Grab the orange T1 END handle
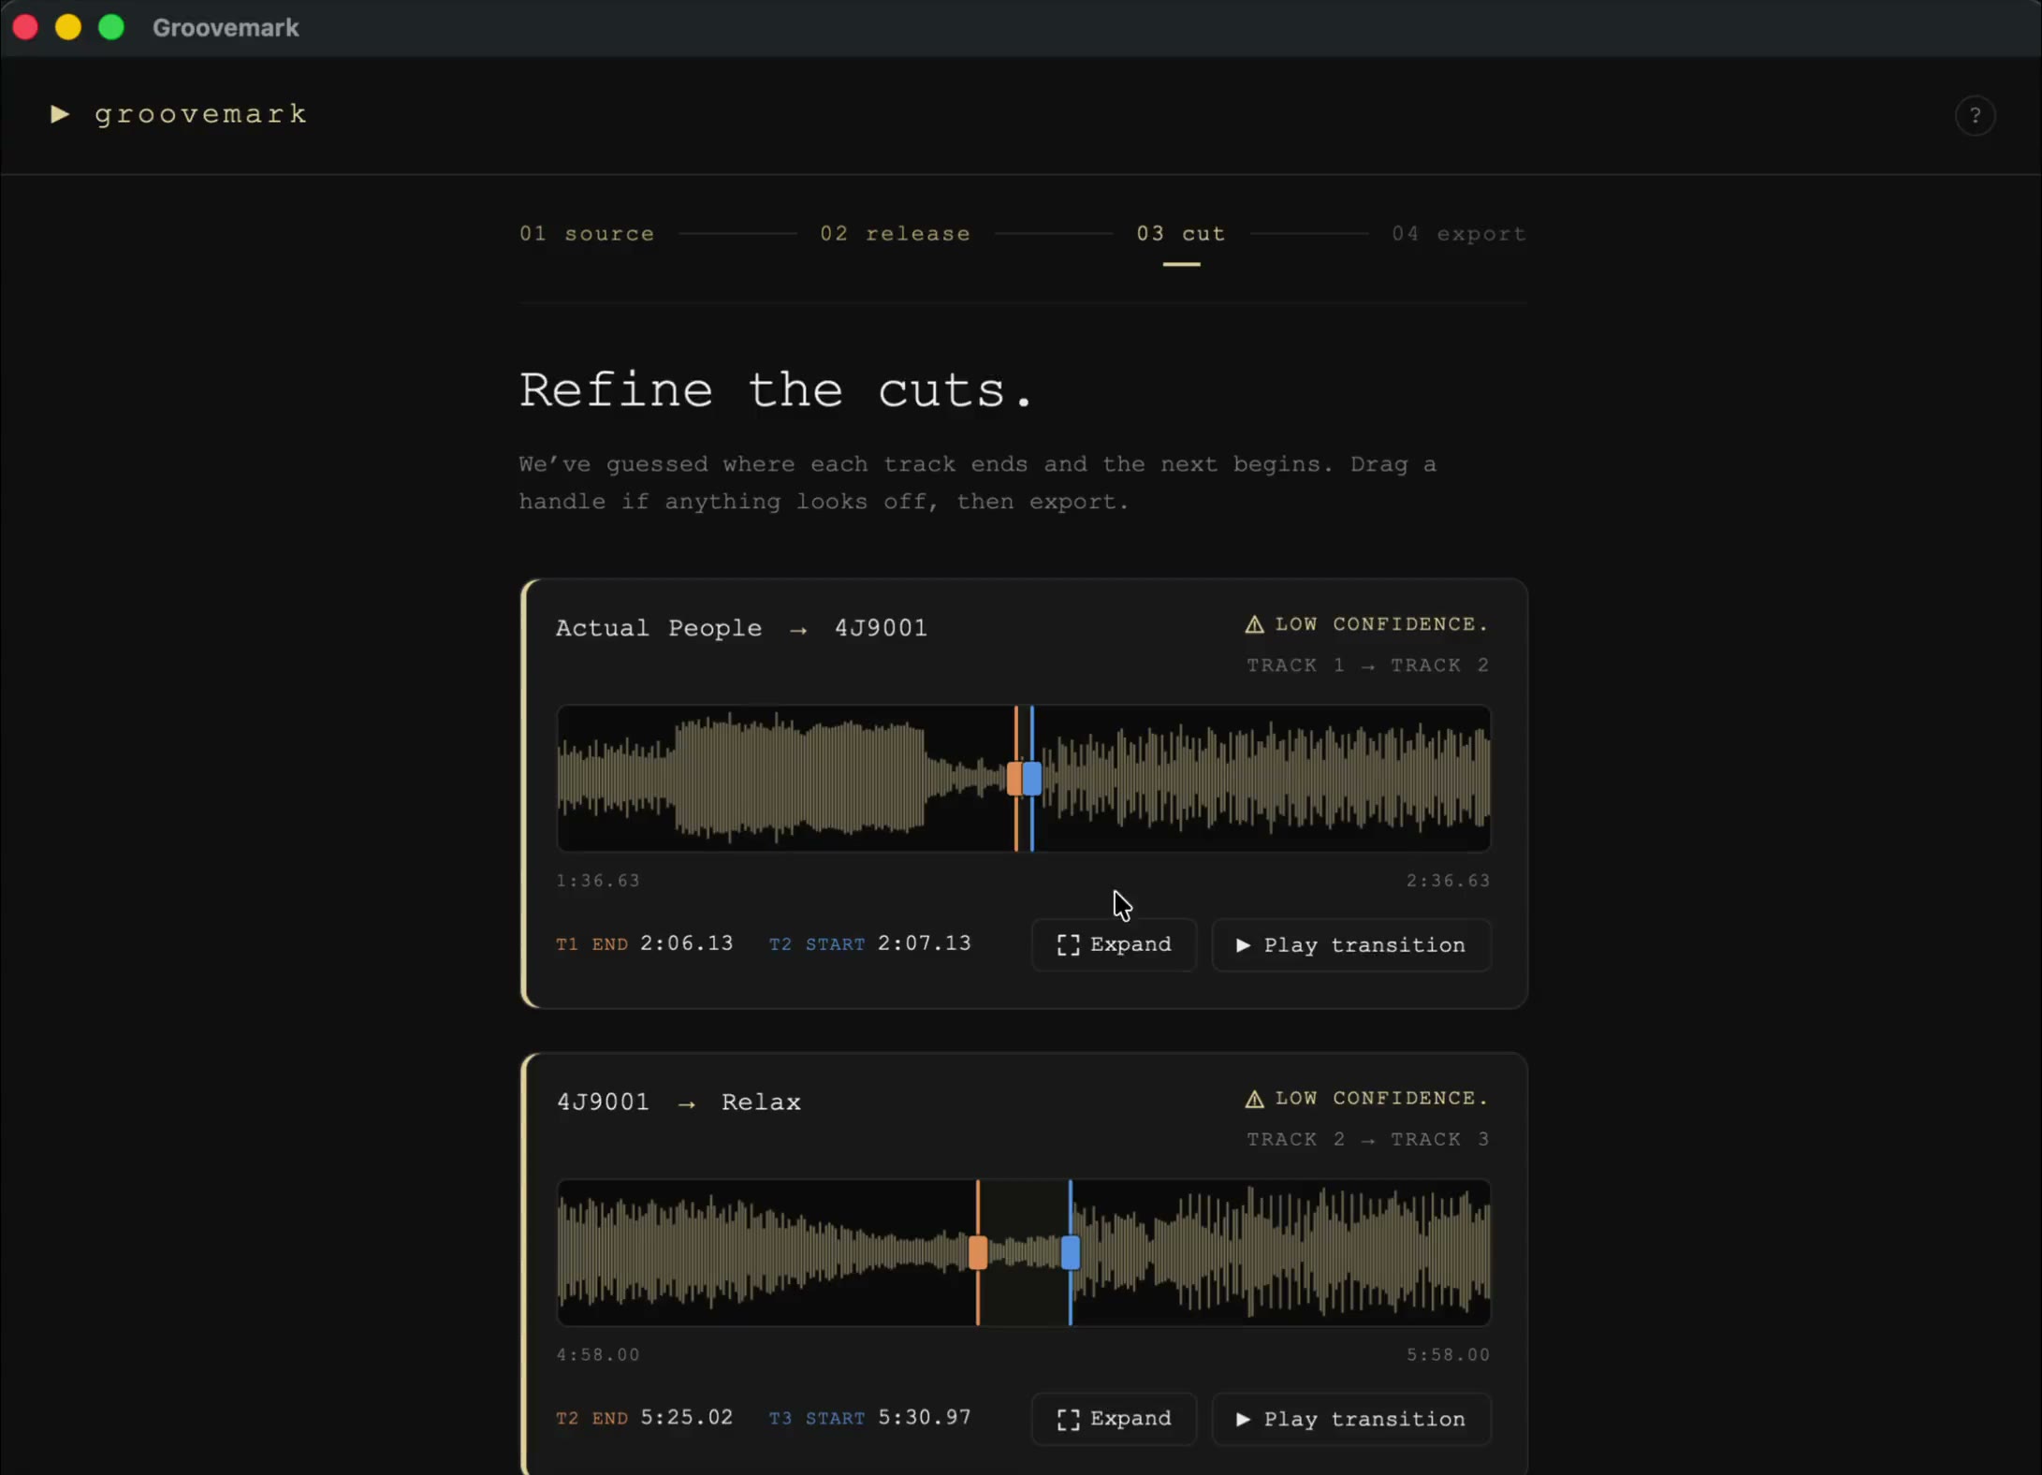 click(x=1014, y=779)
